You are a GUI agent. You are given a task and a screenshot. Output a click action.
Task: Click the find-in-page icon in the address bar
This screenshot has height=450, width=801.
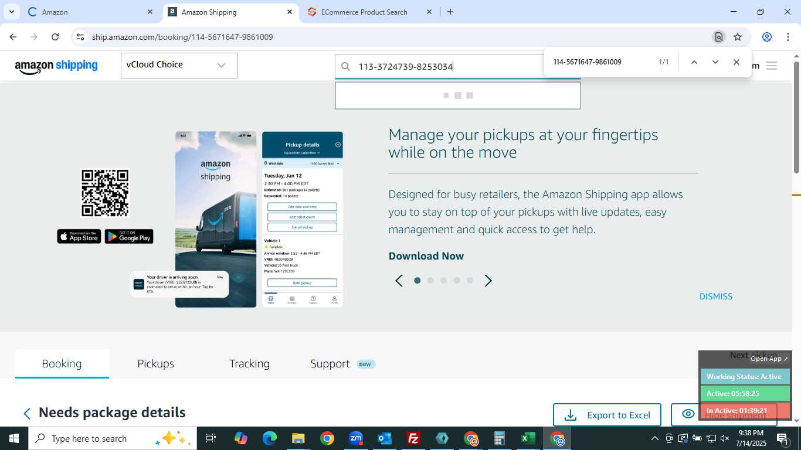(719, 37)
